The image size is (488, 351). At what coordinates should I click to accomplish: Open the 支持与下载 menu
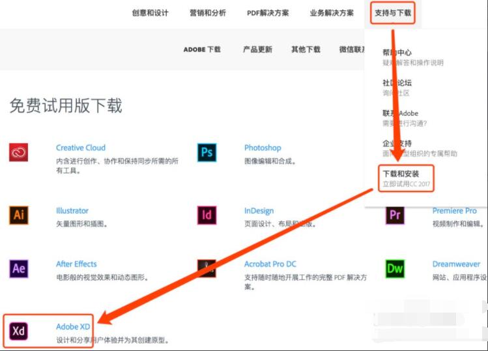point(393,13)
